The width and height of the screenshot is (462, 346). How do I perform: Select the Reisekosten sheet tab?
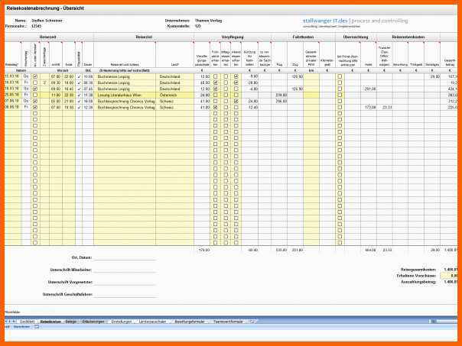pos(50,322)
